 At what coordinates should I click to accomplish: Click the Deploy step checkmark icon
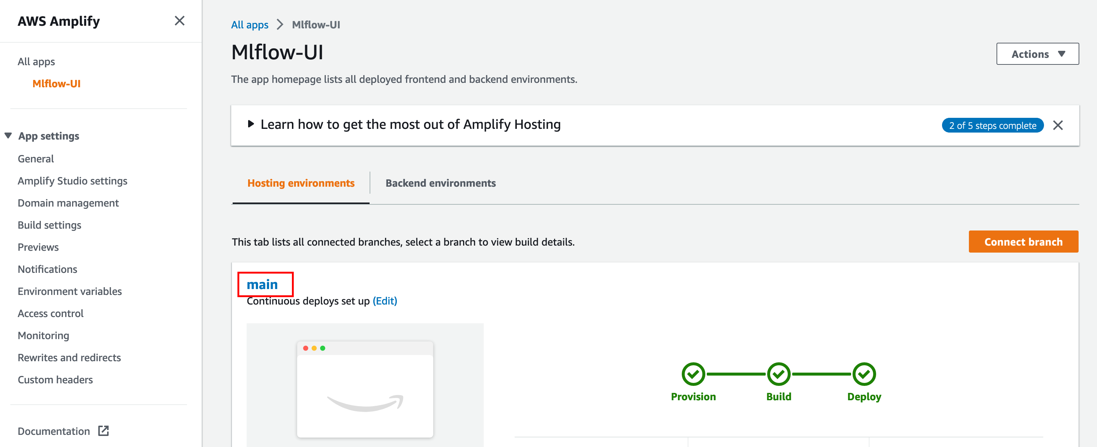pyautogui.click(x=864, y=374)
